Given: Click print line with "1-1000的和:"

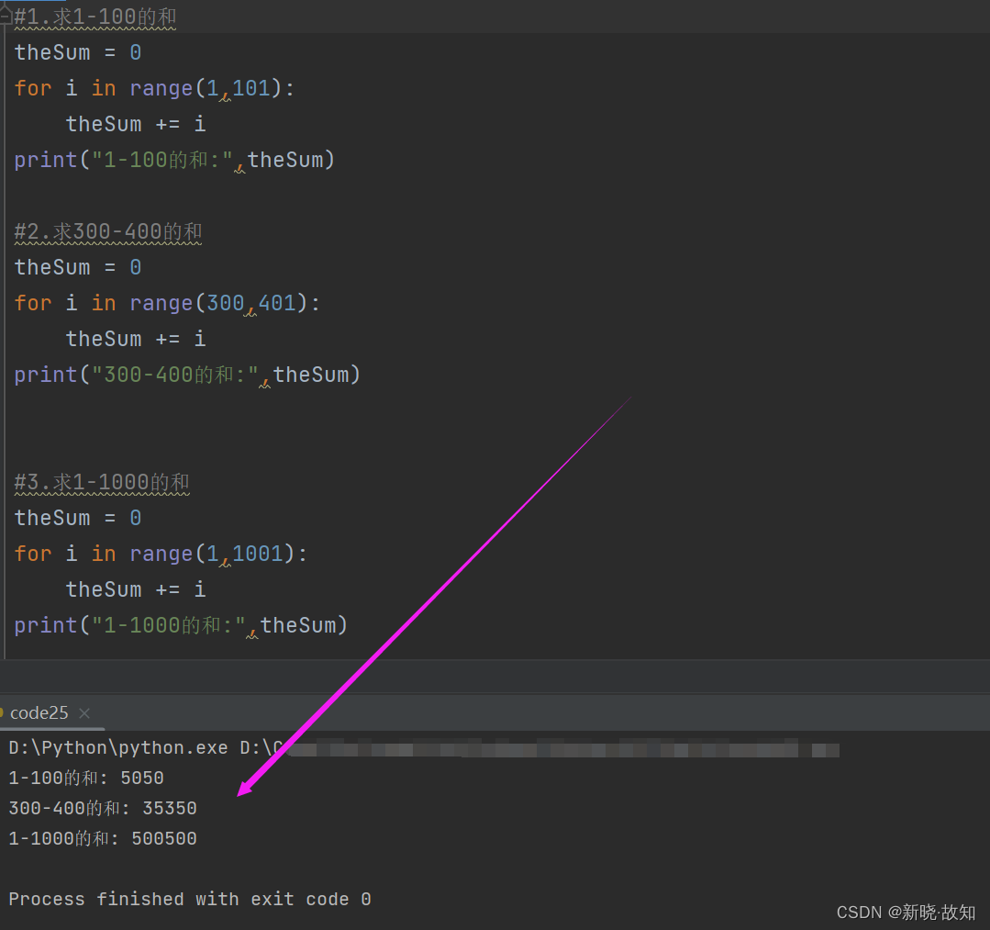Looking at the screenshot, I should (x=181, y=625).
